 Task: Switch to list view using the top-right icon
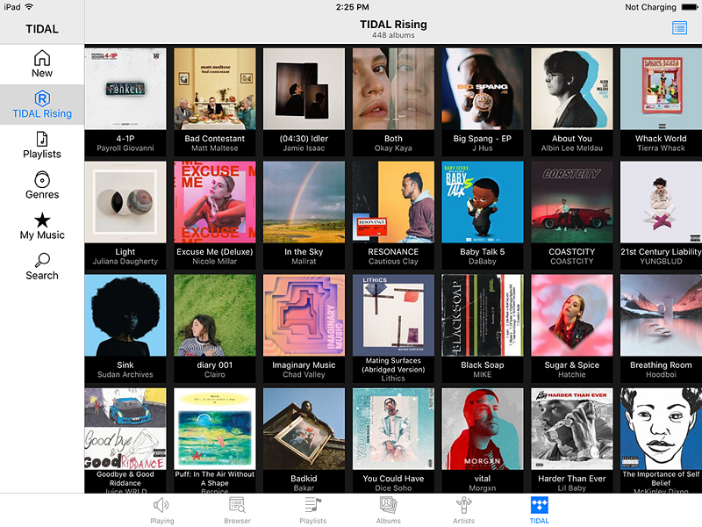pos(679,28)
